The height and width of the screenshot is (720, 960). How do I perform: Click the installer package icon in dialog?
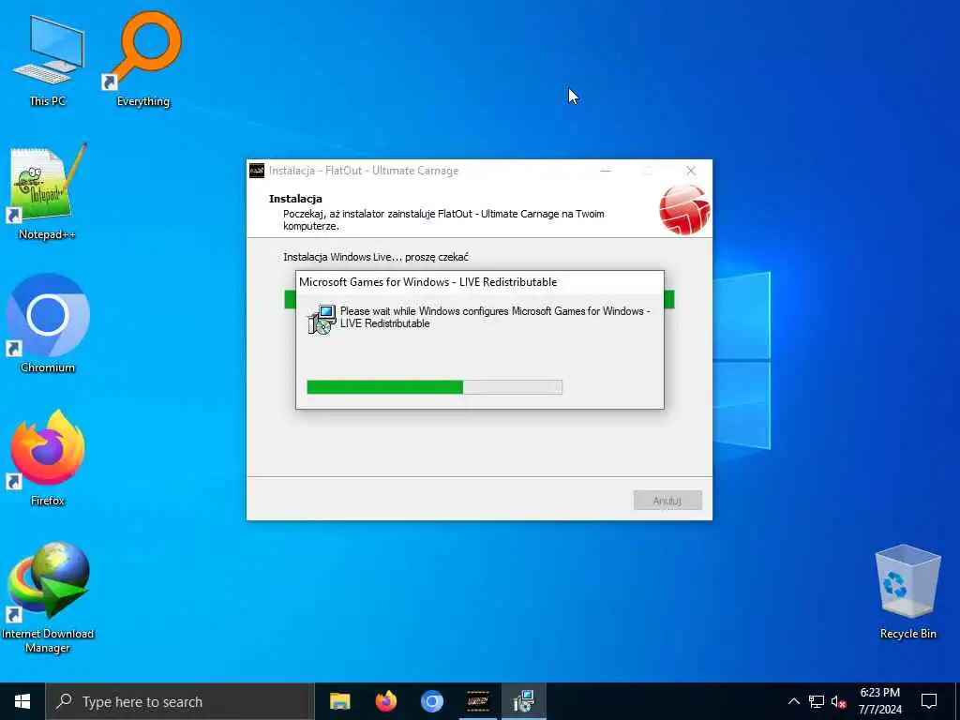coord(322,319)
